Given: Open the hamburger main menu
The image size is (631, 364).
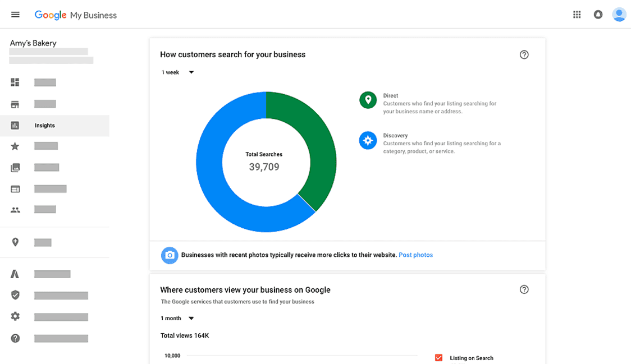Looking at the screenshot, I should tap(15, 15).
